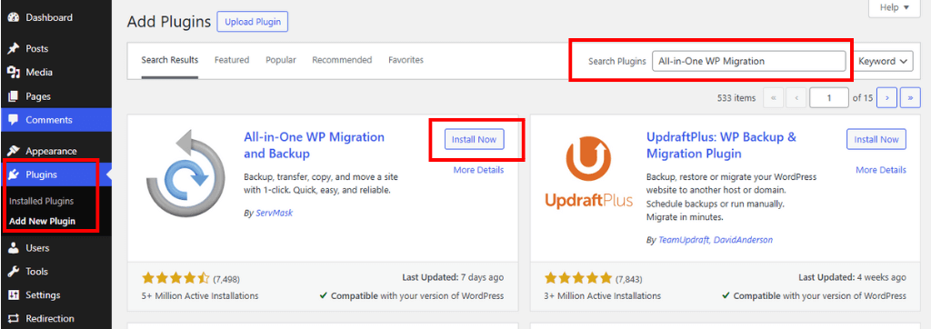Click the Plugins plug icon
The height and width of the screenshot is (329, 931).
click(13, 174)
